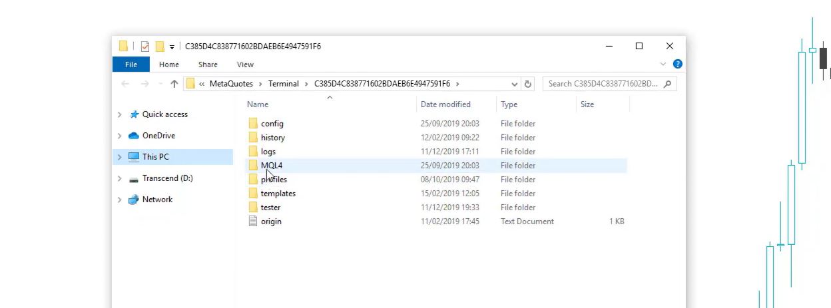The image size is (831, 308).
Task: Click the Up one level arrow
Action: coord(174,84)
